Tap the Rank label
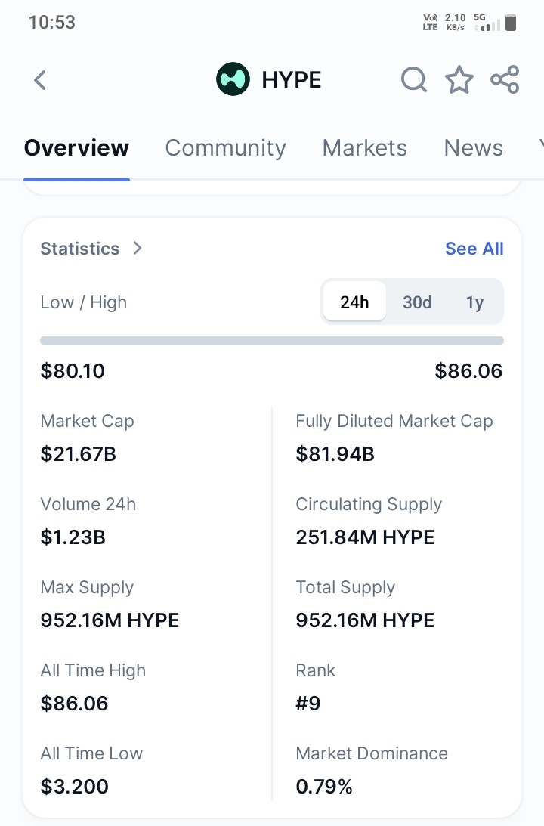 (x=316, y=670)
